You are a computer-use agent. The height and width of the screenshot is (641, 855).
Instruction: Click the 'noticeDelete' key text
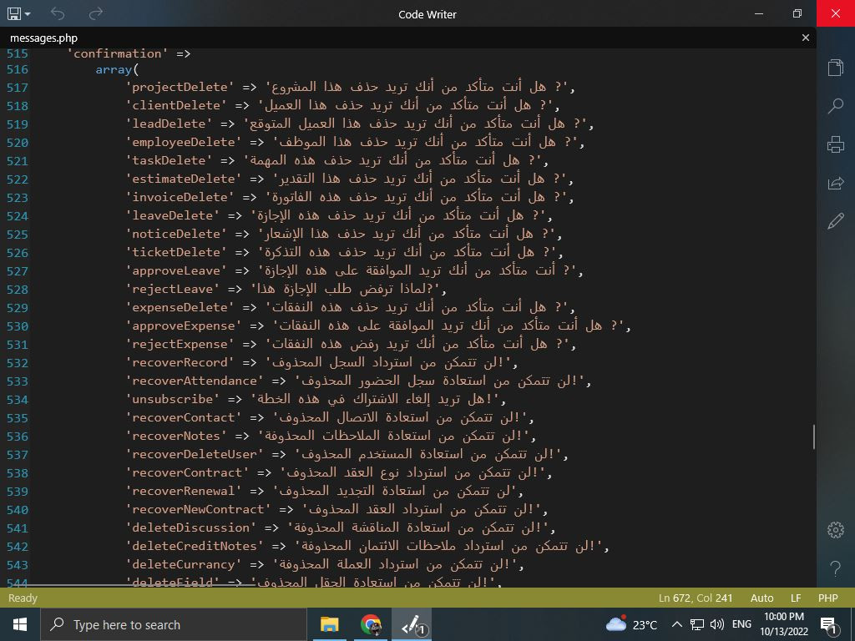click(176, 234)
